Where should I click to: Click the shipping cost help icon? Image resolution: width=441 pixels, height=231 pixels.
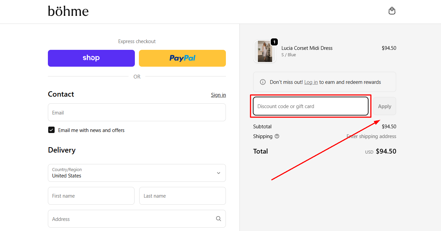(x=277, y=136)
